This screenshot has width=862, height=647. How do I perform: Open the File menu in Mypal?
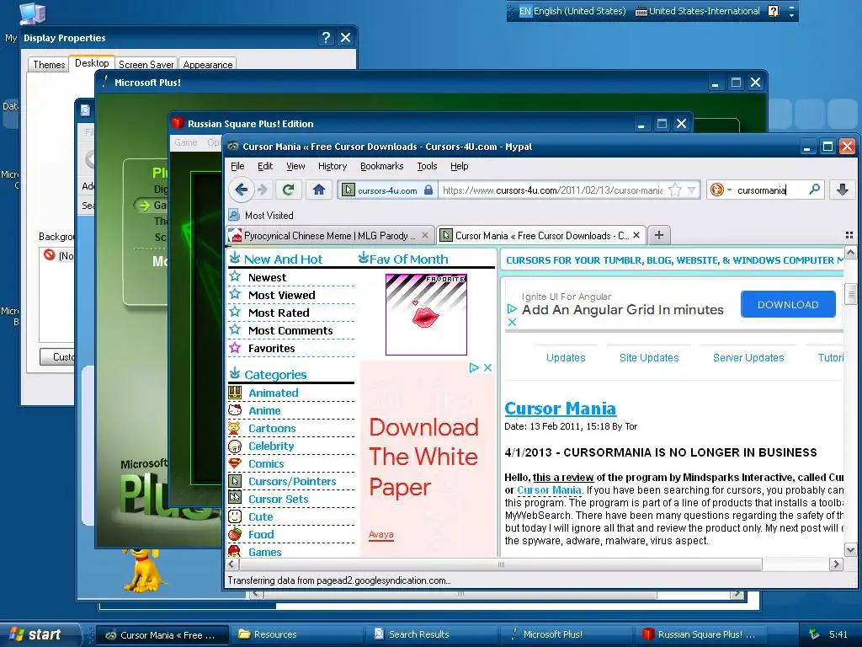tap(237, 166)
